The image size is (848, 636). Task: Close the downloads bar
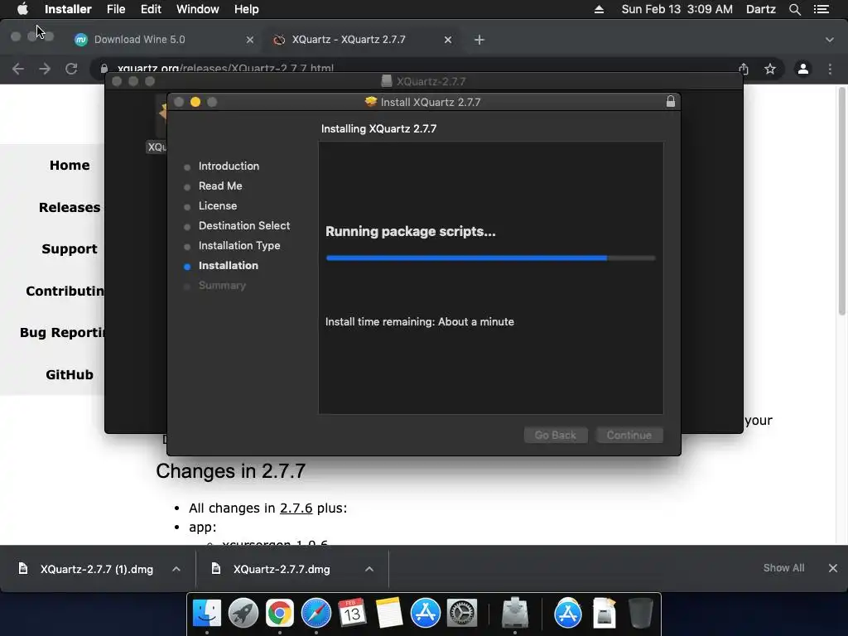click(833, 568)
